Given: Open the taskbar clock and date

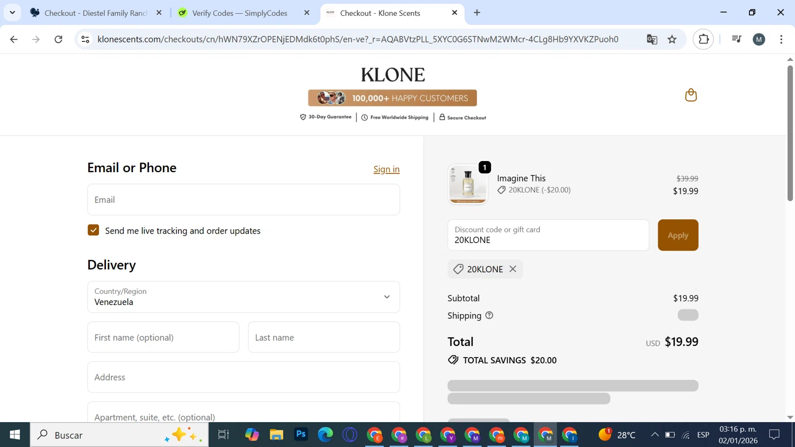Looking at the screenshot, I should pyautogui.click(x=738, y=435).
